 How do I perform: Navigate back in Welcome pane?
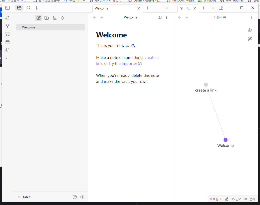(95, 17)
